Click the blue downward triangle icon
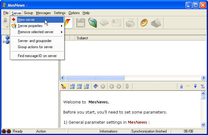208x135 pixels. tap(195, 86)
